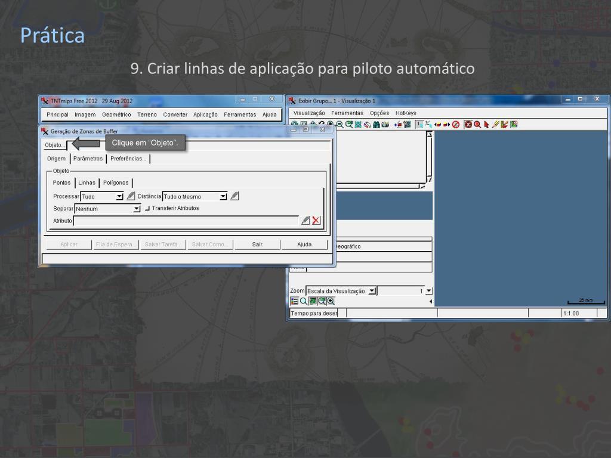The image size is (611, 458).
Task: Click the green image icon ending the toolbar
Action: tap(514, 125)
